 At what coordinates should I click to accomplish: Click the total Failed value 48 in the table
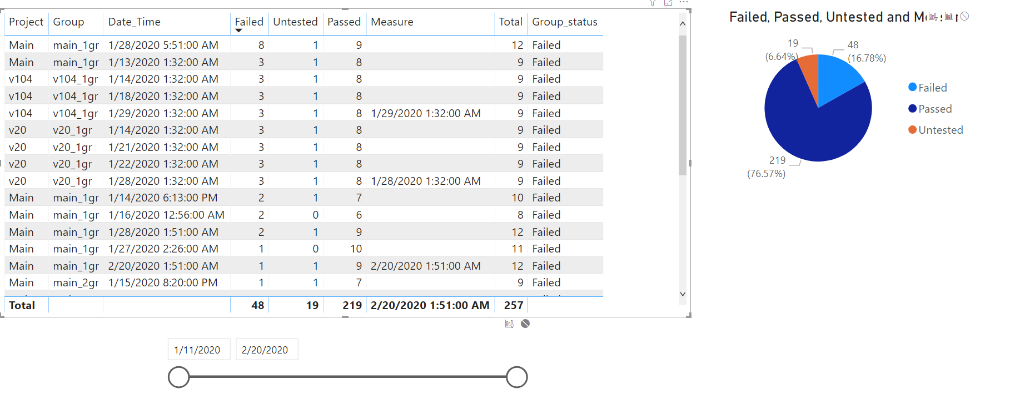tap(258, 305)
